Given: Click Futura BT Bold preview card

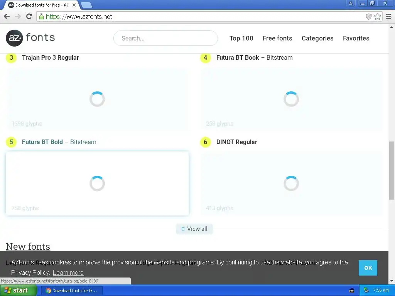Looking at the screenshot, I should click(x=97, y=183).
